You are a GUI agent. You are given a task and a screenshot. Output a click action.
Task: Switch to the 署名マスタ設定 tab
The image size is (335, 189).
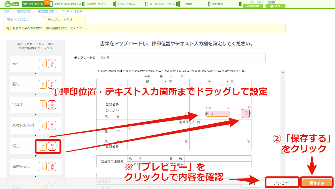point(18,20)
